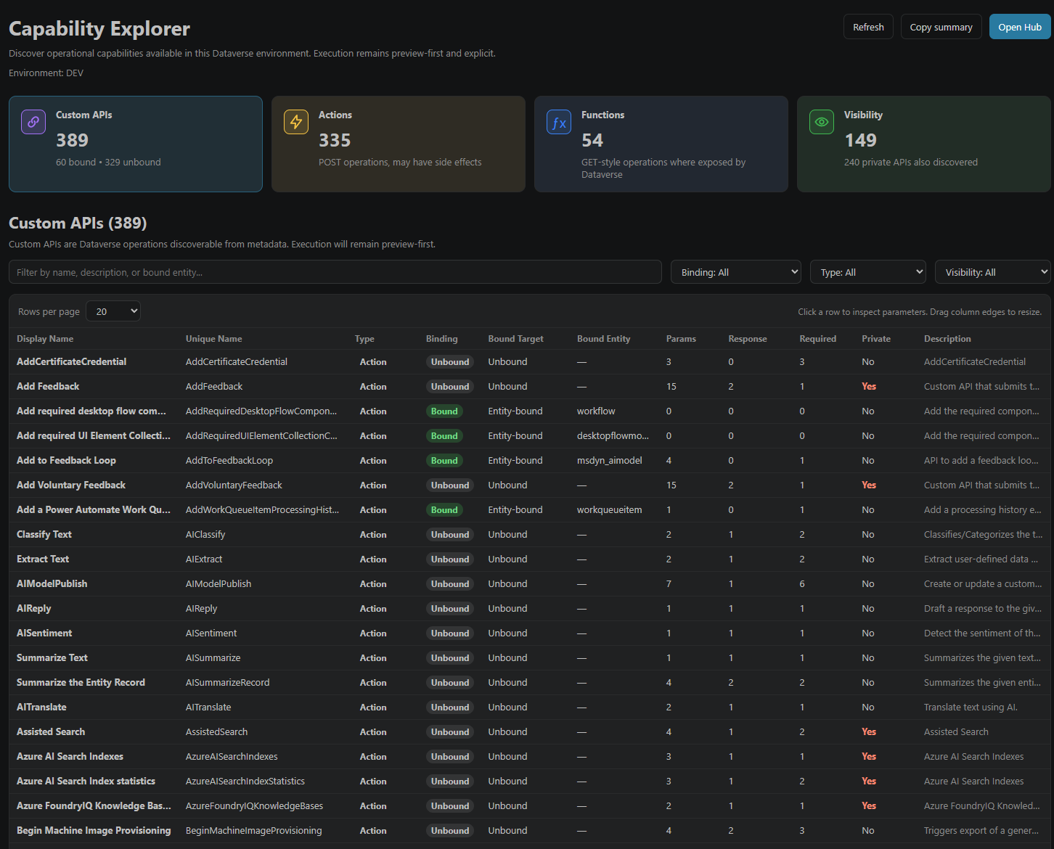Click the Visibility eye icon

[x=822, y=122]
